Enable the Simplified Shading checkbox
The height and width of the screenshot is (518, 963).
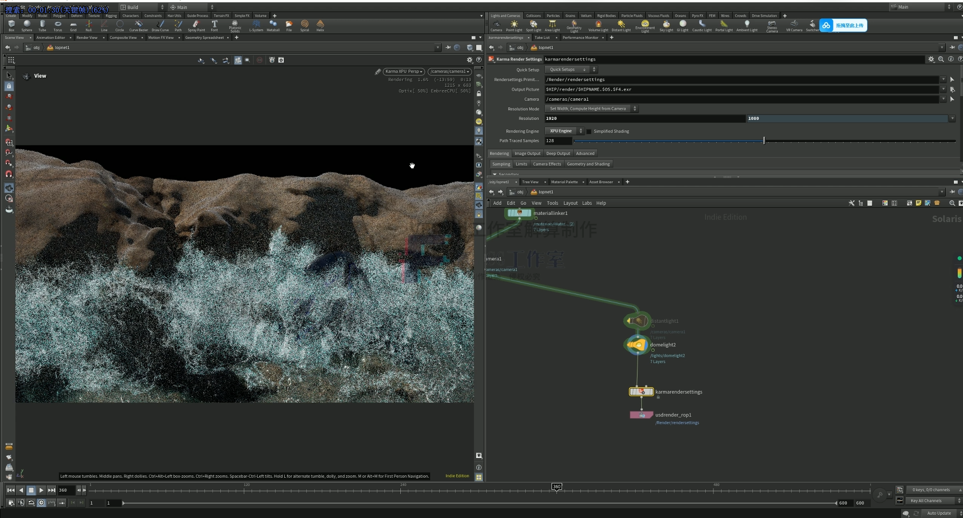[590, 131]
